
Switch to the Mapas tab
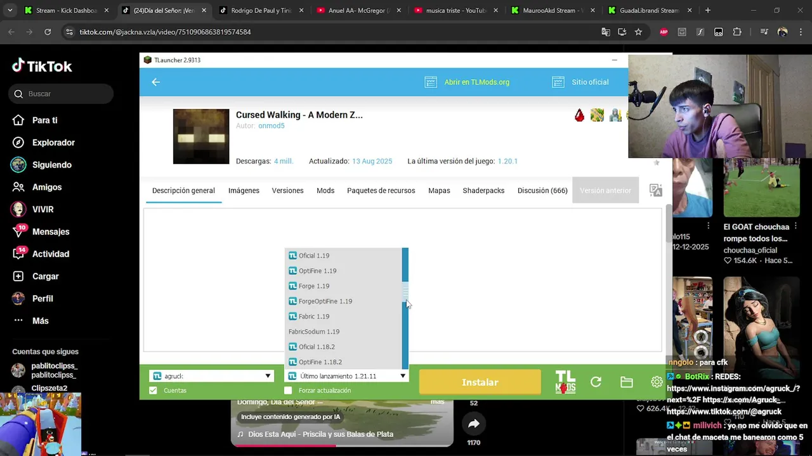point(439,191)
